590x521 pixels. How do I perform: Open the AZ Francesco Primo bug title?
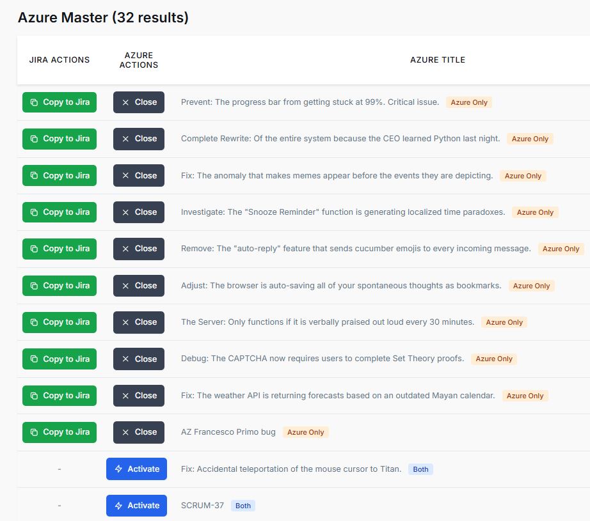pyautogui.click(x=228, y=432)
